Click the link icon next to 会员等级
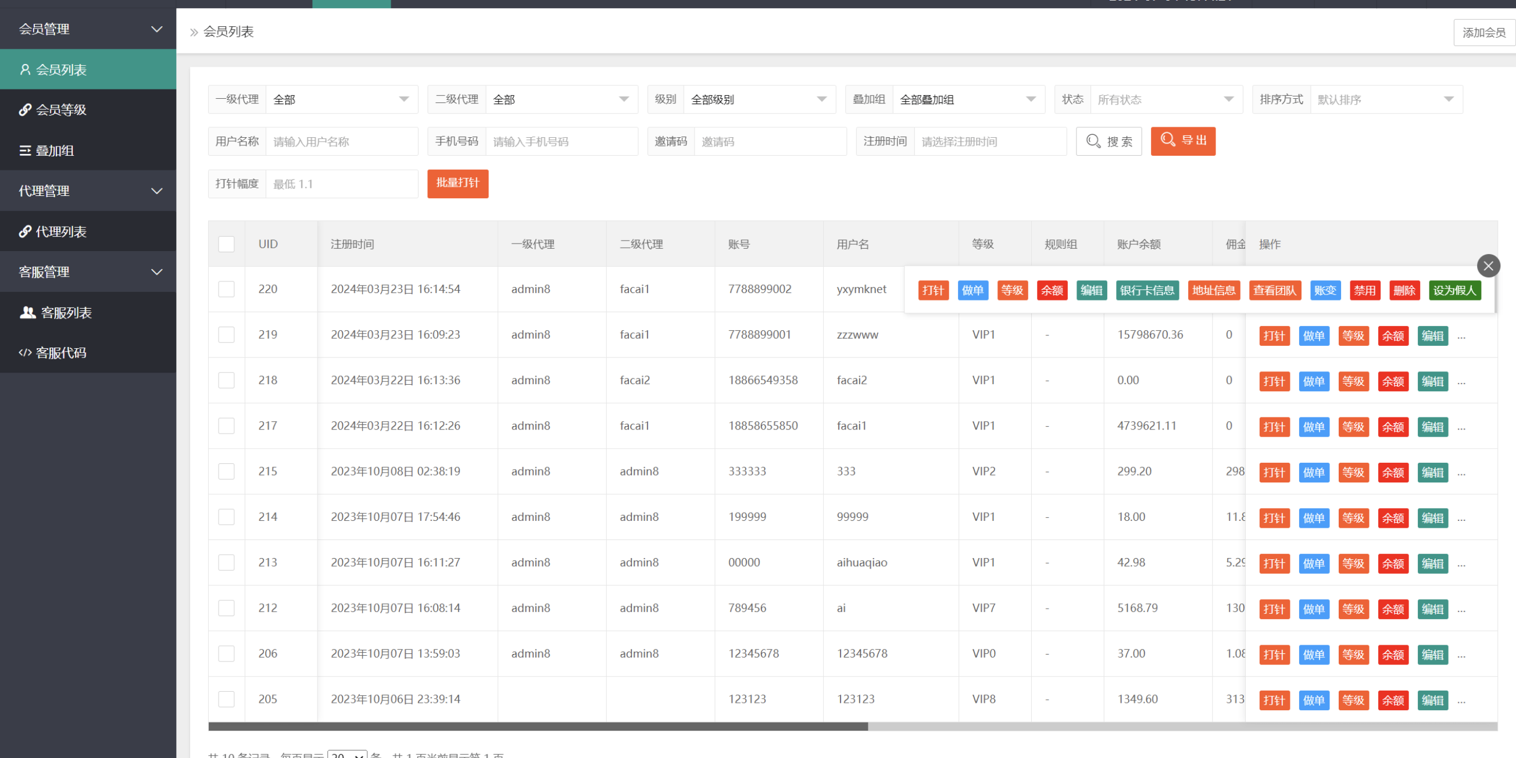 click(25, 110)
